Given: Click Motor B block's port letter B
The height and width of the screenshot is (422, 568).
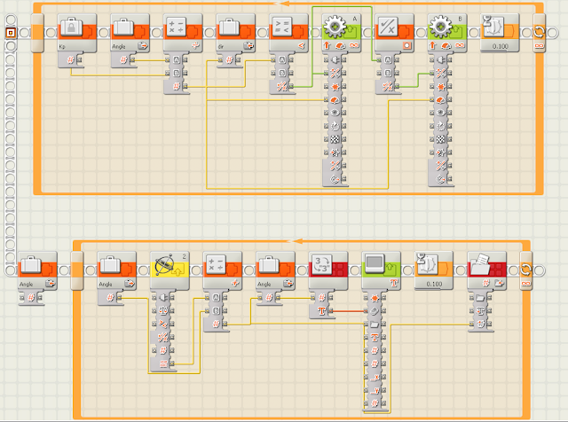Looking at the screenshot, I should [x=460, y=19].
